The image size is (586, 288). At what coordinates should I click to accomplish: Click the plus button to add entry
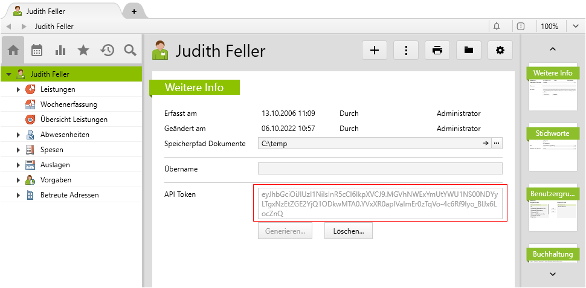pos(375,51)
